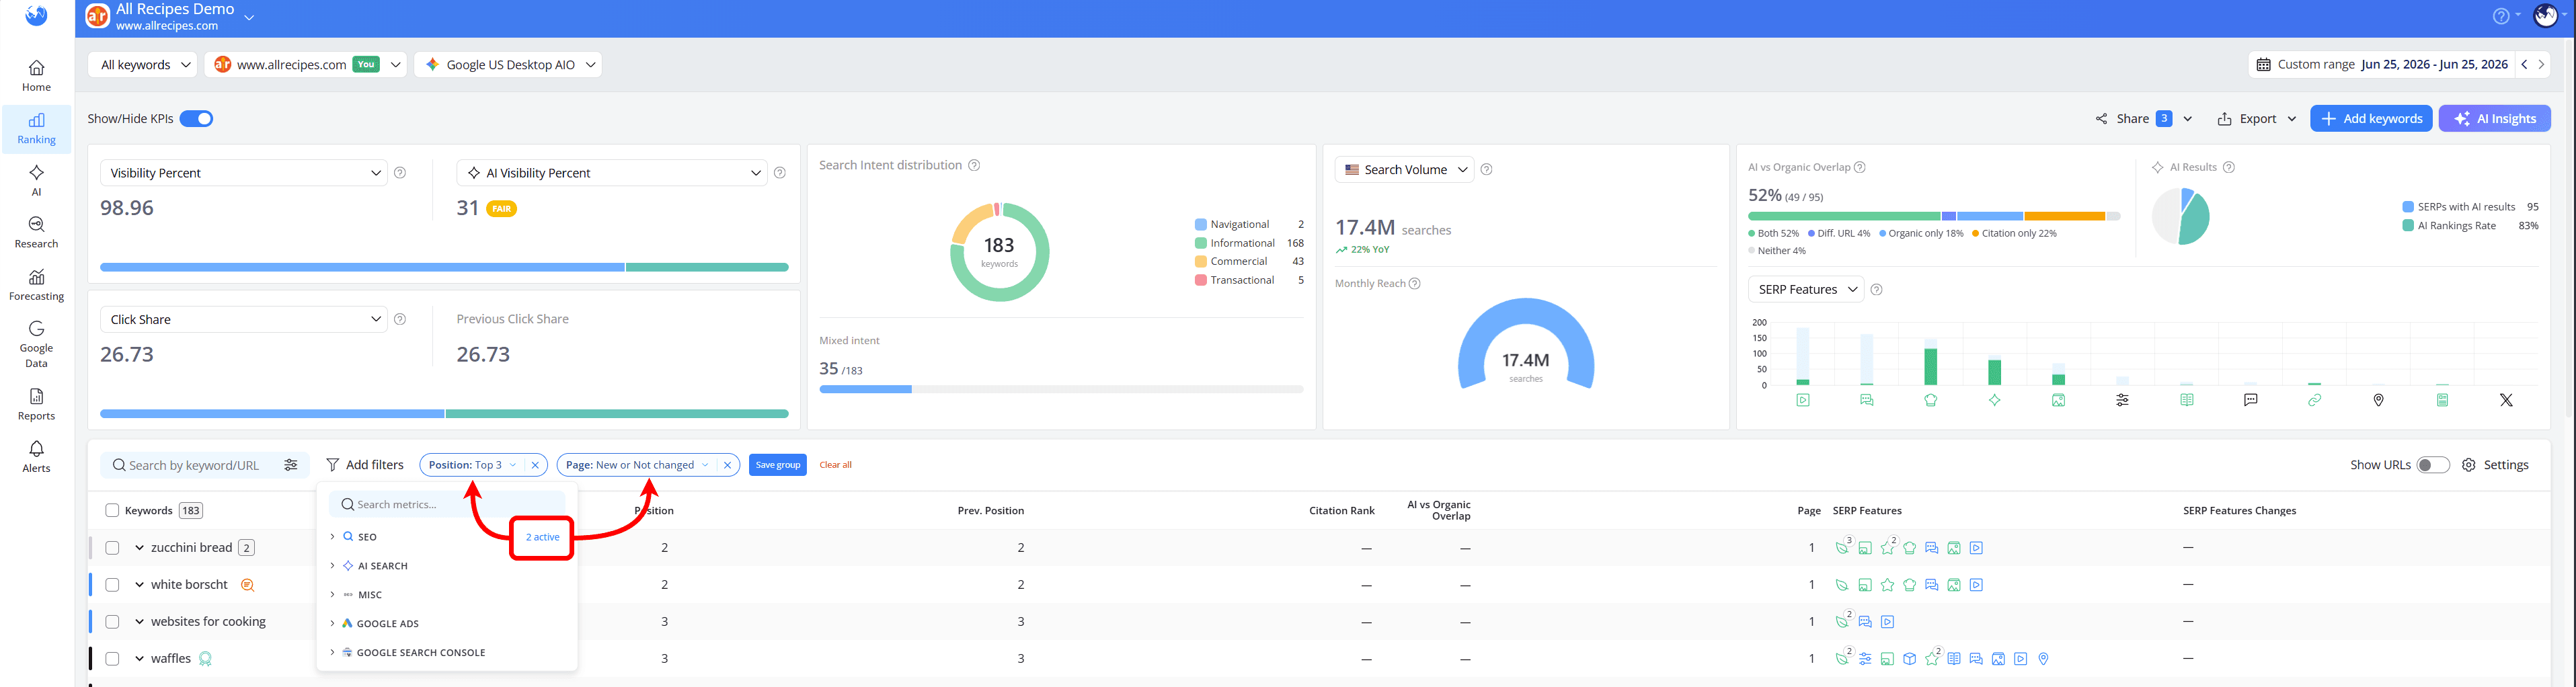
Task: Click the Search metrics input field
Action: [x=447, y=505]
